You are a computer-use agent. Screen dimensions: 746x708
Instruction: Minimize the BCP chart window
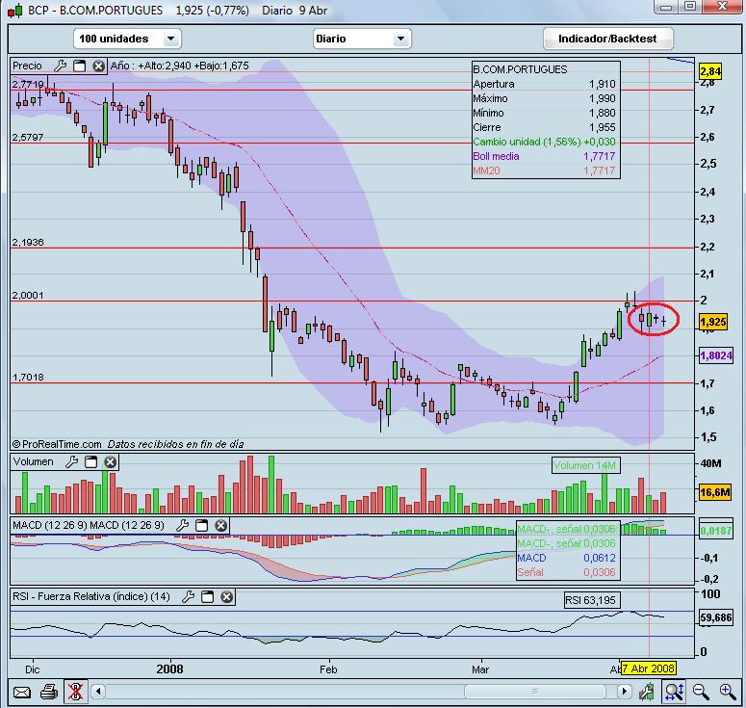click(666, 7)
